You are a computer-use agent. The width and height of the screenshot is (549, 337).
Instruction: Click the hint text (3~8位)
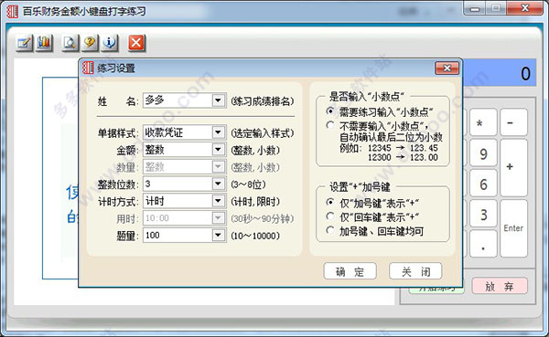(x=248, y=184)
